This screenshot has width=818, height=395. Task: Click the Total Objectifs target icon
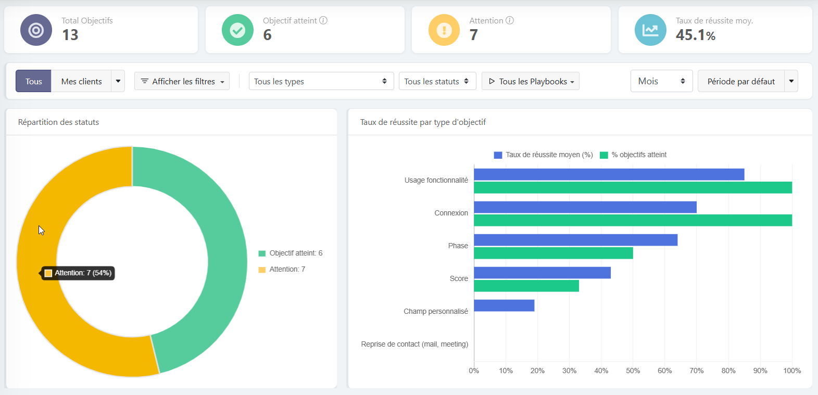[36, 30]
